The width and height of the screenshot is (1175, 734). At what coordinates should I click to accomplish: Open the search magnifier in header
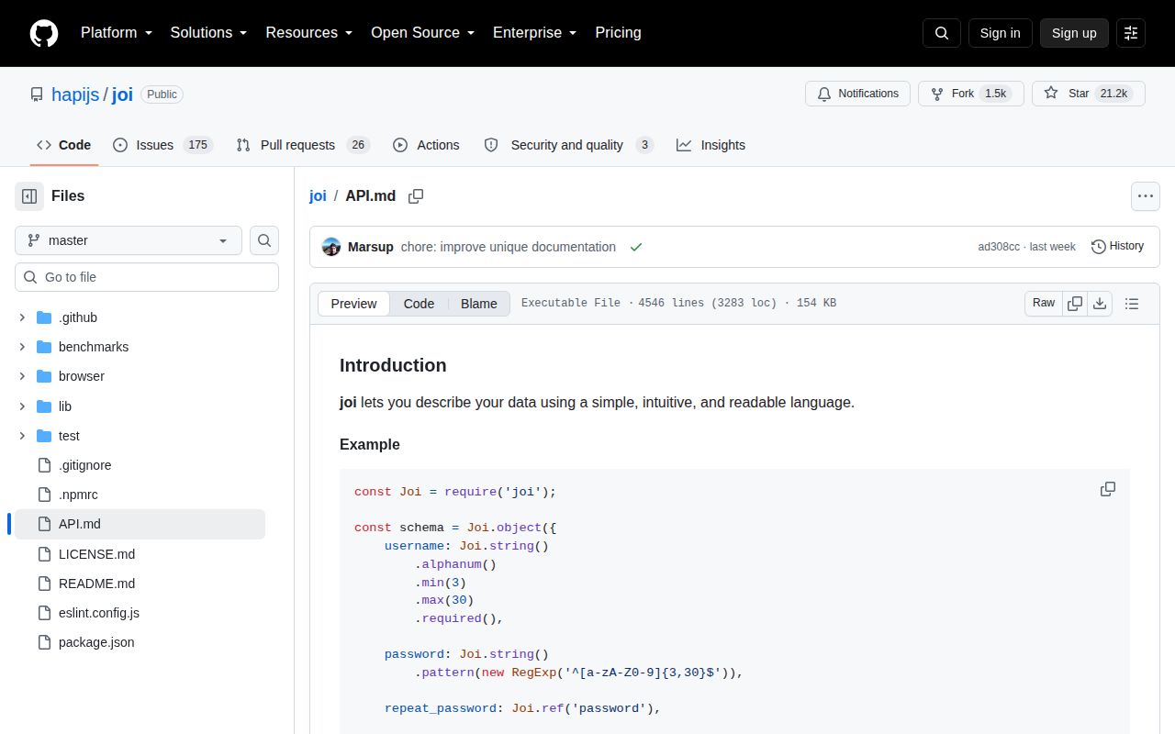[x=942, y=33]
